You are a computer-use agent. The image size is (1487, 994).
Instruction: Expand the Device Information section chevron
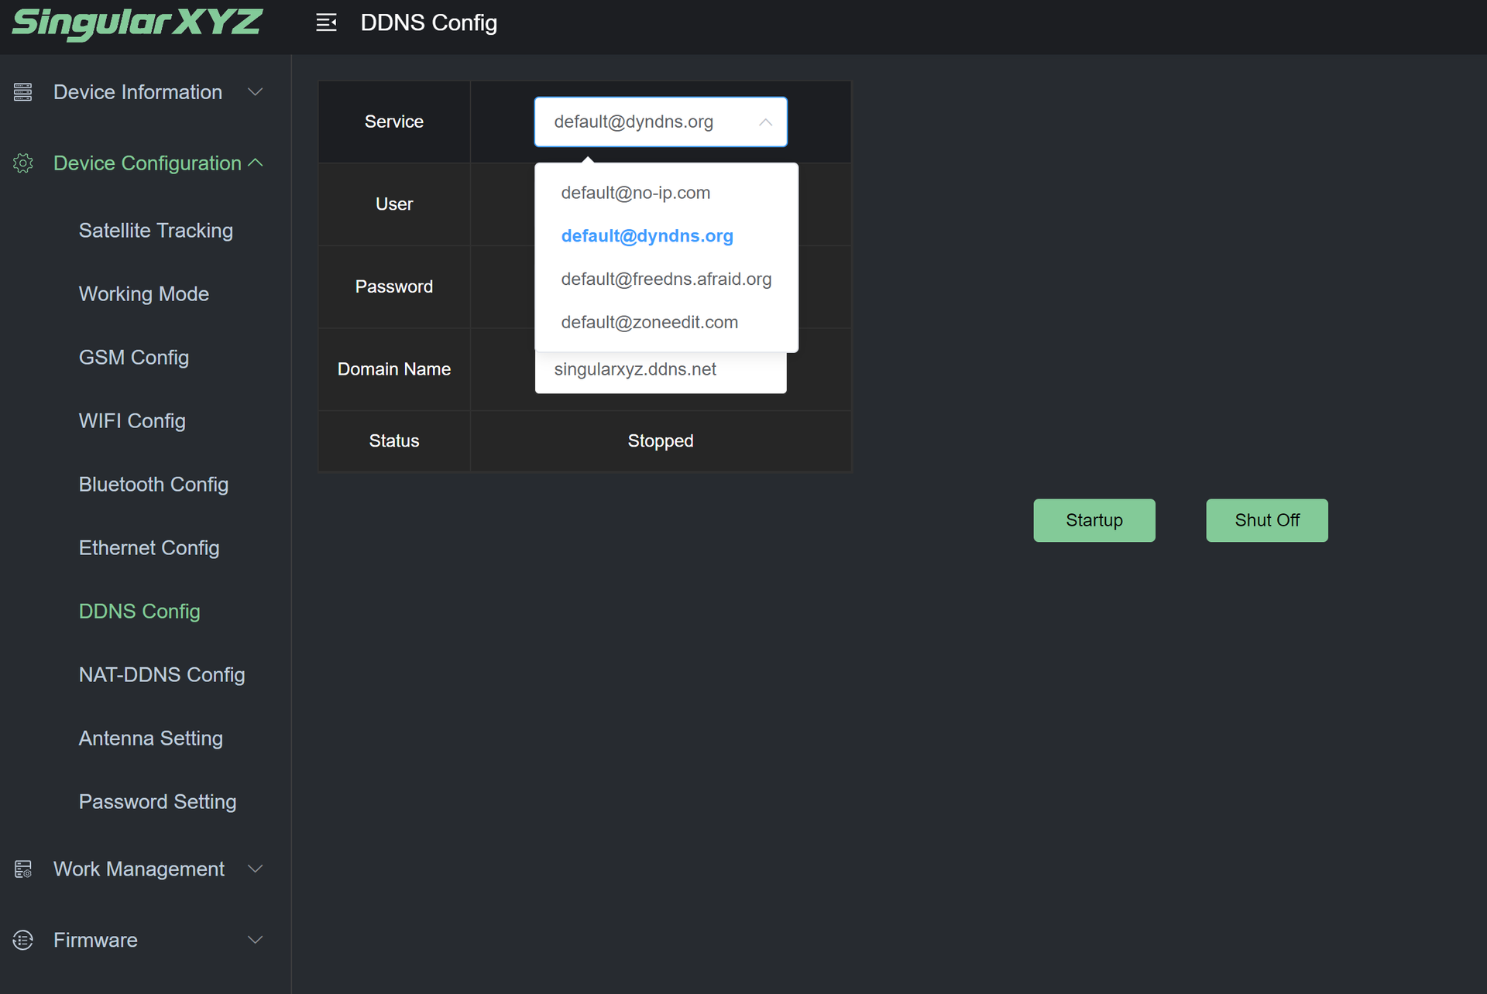click(x=255, y=92)
